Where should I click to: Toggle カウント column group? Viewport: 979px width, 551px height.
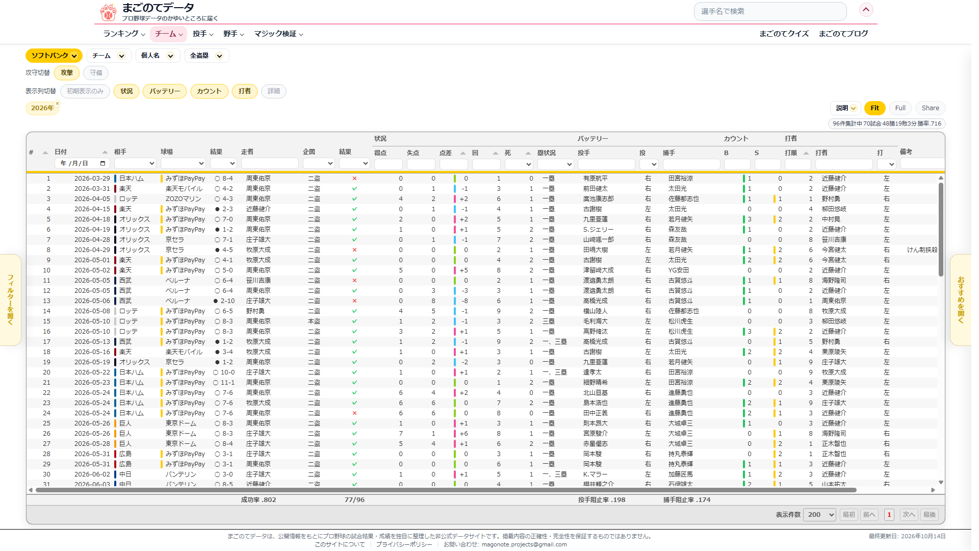point(209,91)
